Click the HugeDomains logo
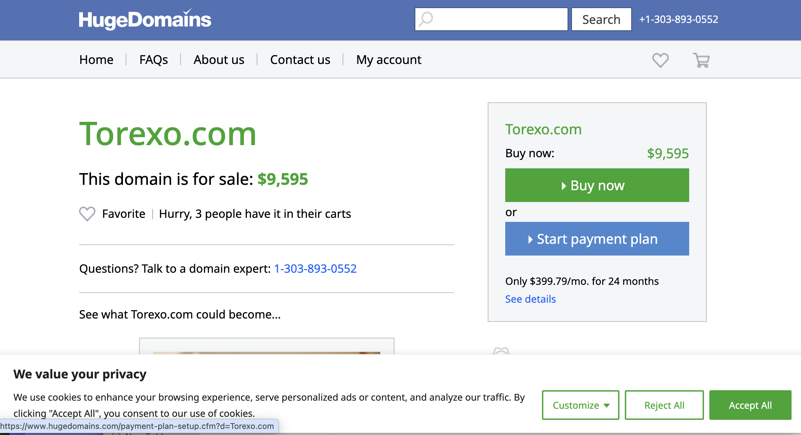 [x=145, y=20]
